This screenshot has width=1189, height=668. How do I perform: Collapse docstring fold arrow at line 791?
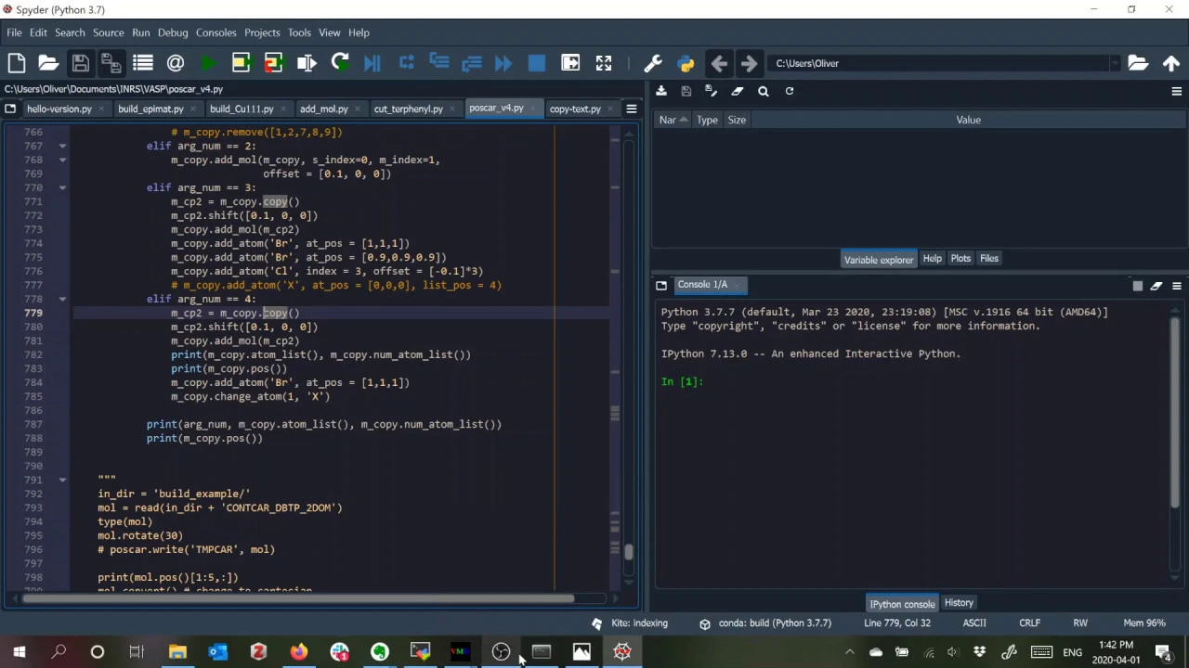click(x=62, y=480)
